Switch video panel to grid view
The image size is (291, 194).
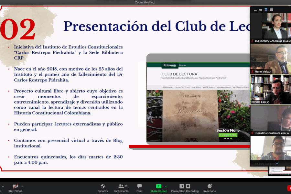click(271, 9)
